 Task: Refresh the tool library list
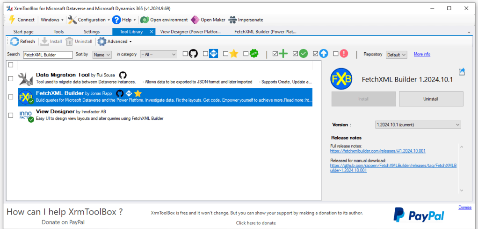(22, 42)
